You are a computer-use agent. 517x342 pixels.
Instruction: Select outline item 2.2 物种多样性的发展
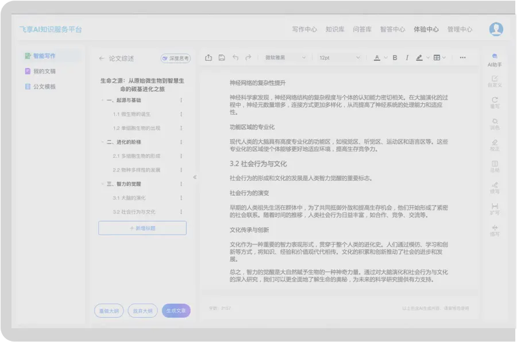pyautogui.click(x=137, y=170)
